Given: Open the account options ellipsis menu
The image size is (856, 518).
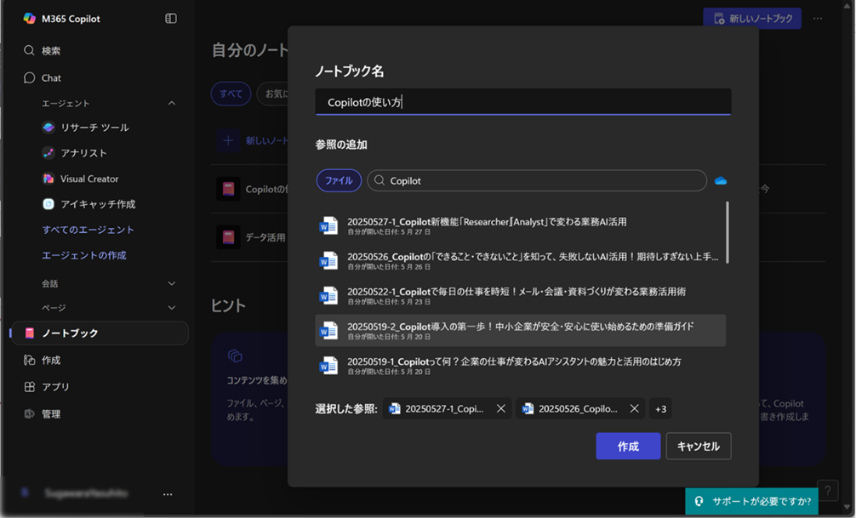Looking at the screenshot, I should click(168, 494).
